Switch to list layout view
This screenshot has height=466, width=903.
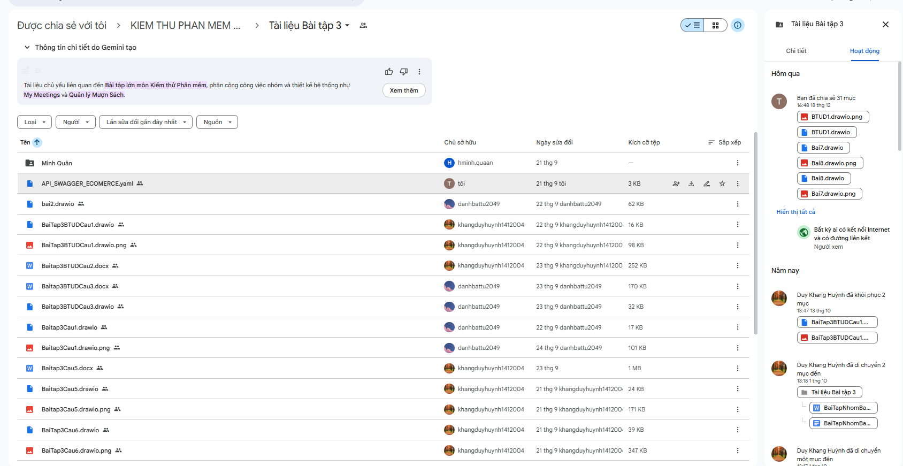(692, 25)
